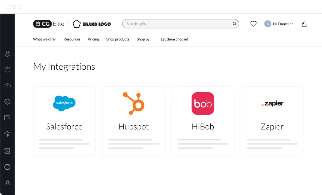Image resolution: width=322 pixels, height=195 pixels.
Task: Open the shopping bag cart
Action: [304, 24]
